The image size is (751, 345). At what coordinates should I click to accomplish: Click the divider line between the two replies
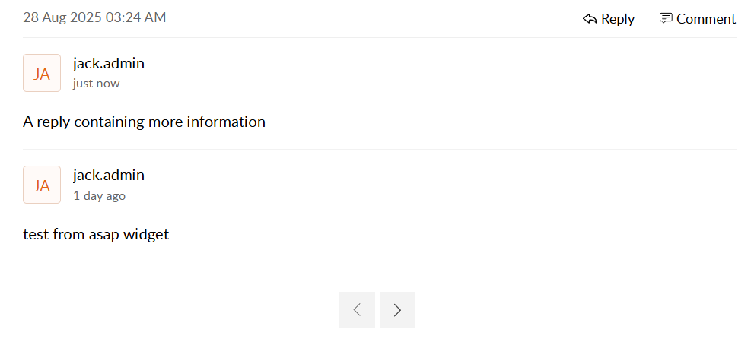tap(380, 149)
